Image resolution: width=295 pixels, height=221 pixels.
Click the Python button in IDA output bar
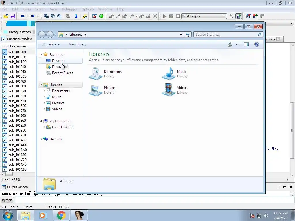tap(7, 200)
